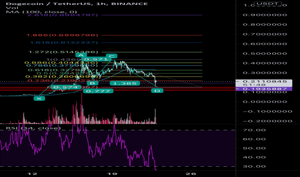Click the RSI 70.00 scale value
The height and width of the screenshot is (177, 300).
(254, 130)
